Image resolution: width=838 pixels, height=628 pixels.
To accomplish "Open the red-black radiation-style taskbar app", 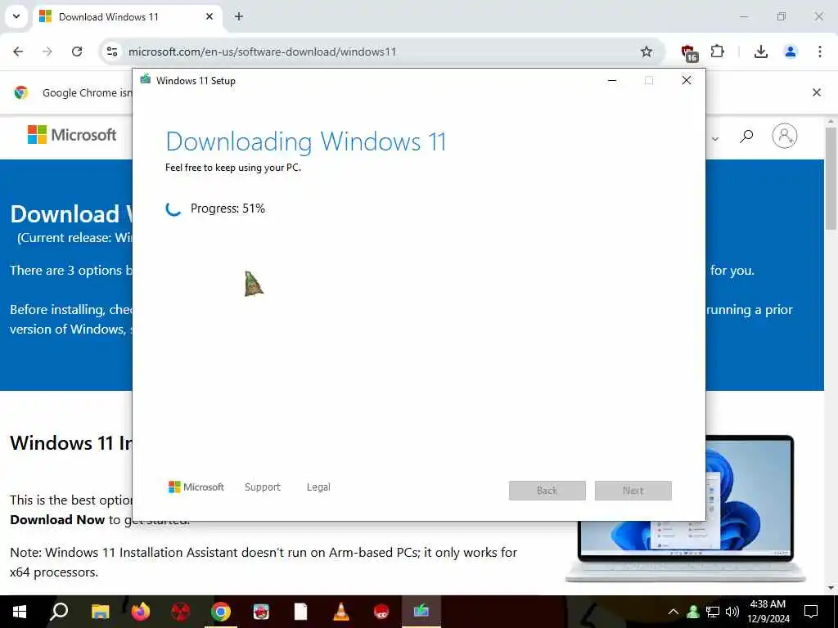I will pos(181,612).
